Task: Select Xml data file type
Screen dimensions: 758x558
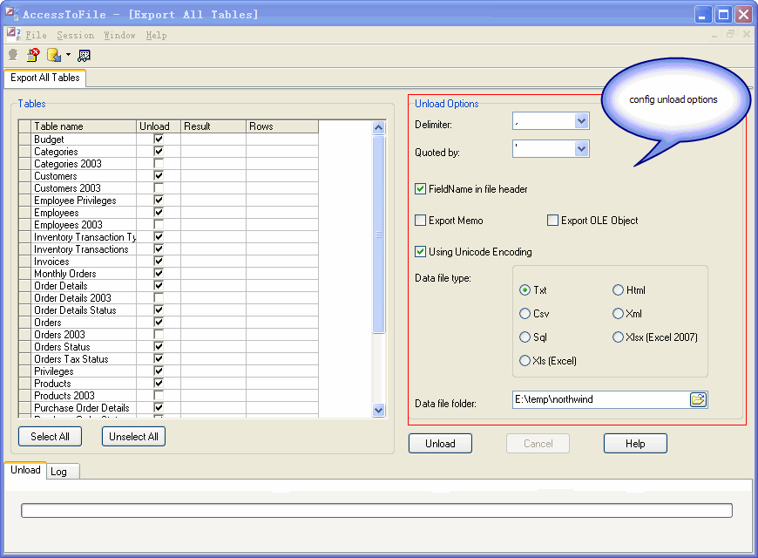Action: tap(618, 314)
